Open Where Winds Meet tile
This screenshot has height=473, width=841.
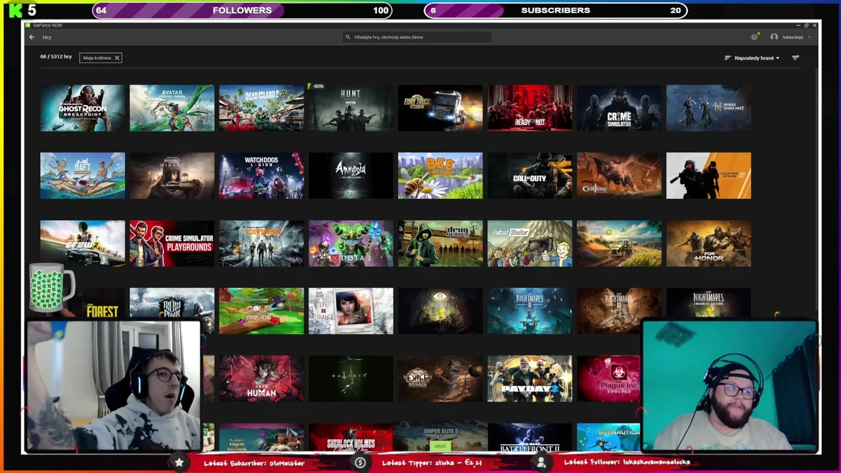pos(708,108)
